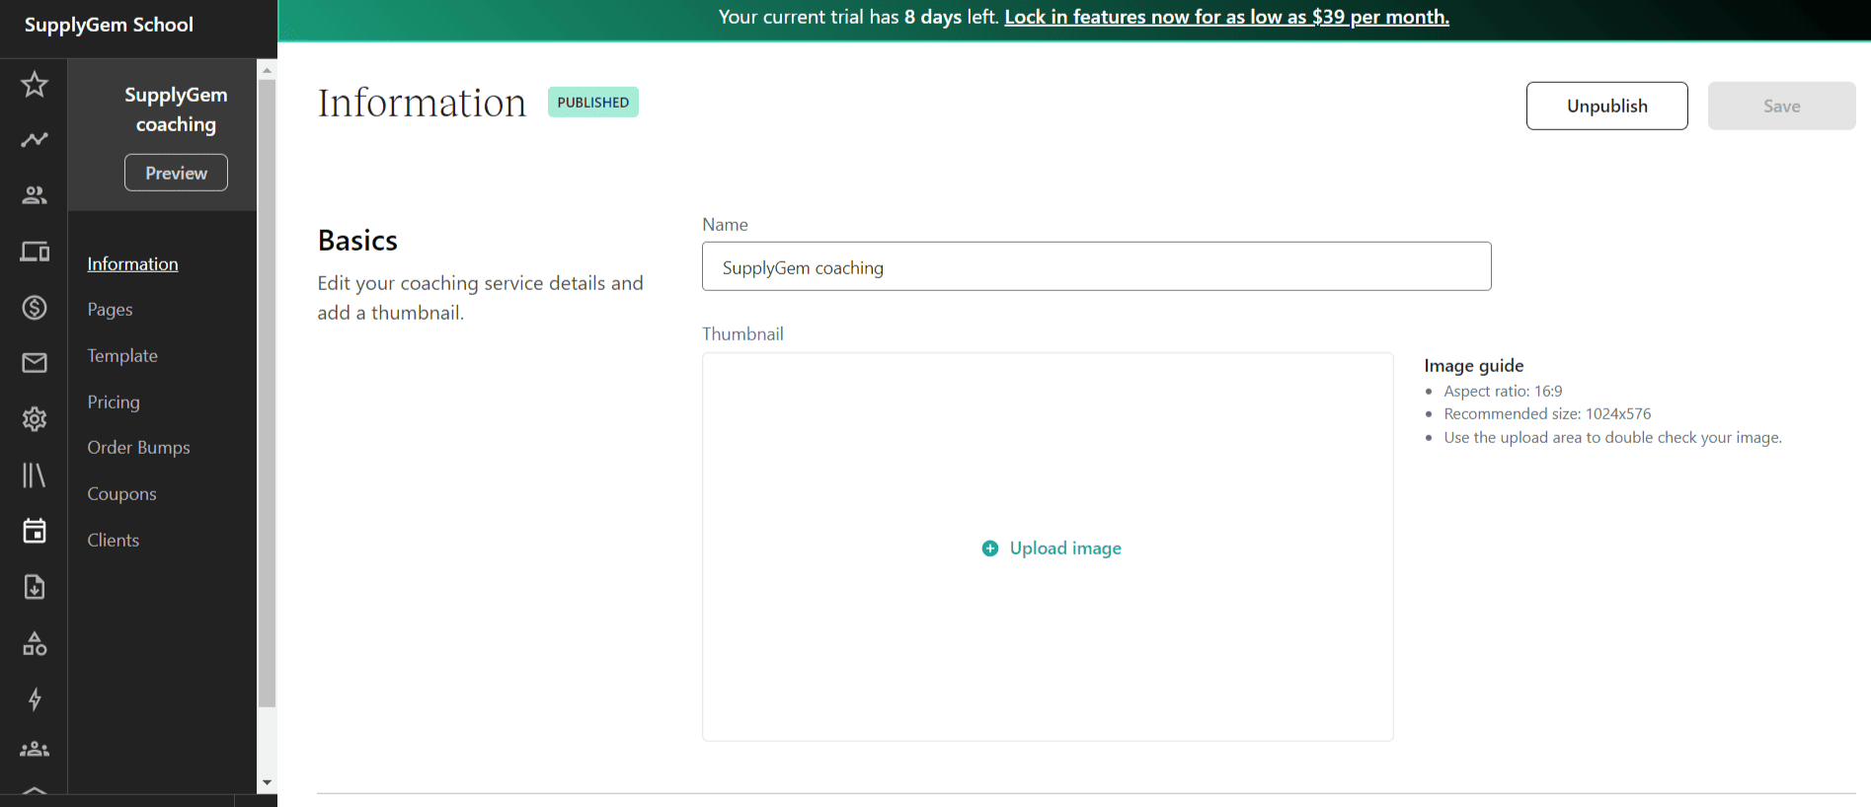Open the Pricing menu item
The width and height of the screenshot is (1871, 807).
pyautogui.click(x=114, y=403)
